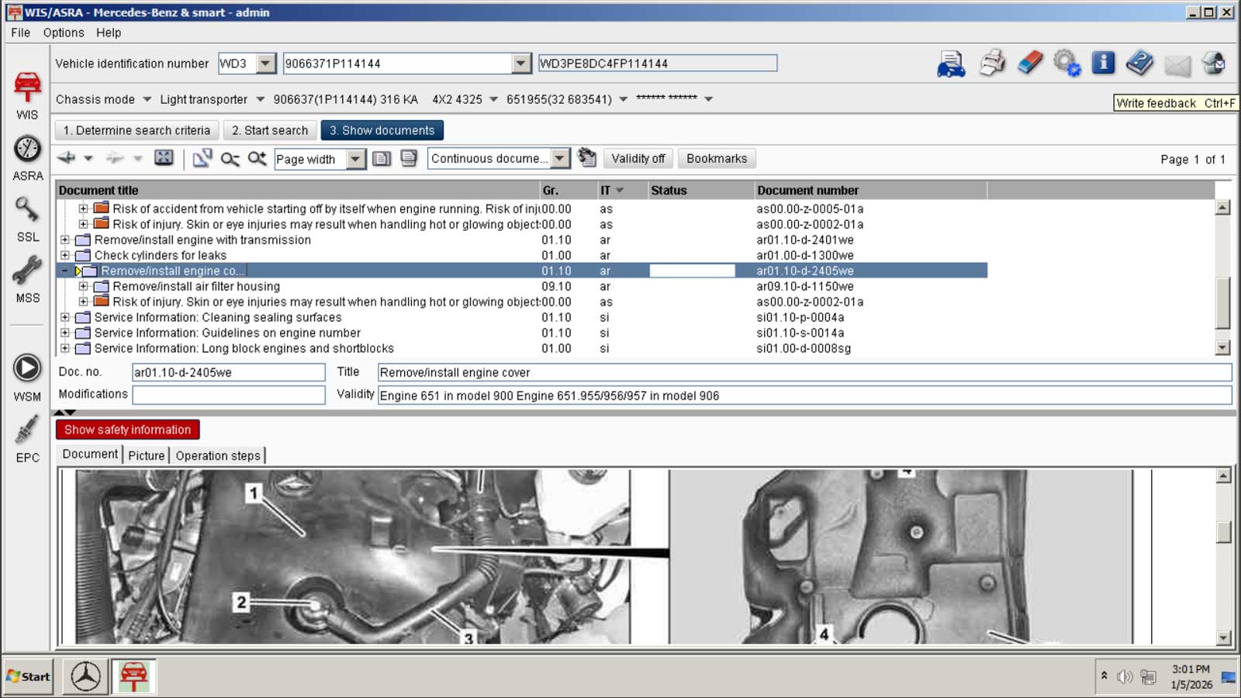The height and width of the screenshot is (698, 1241).
Task: Click the printer icon in top toolbar
Action: click(x=992, y=63)
